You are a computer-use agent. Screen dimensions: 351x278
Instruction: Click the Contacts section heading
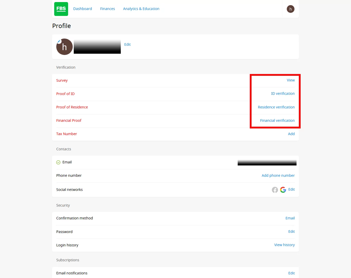coord(64,149)
